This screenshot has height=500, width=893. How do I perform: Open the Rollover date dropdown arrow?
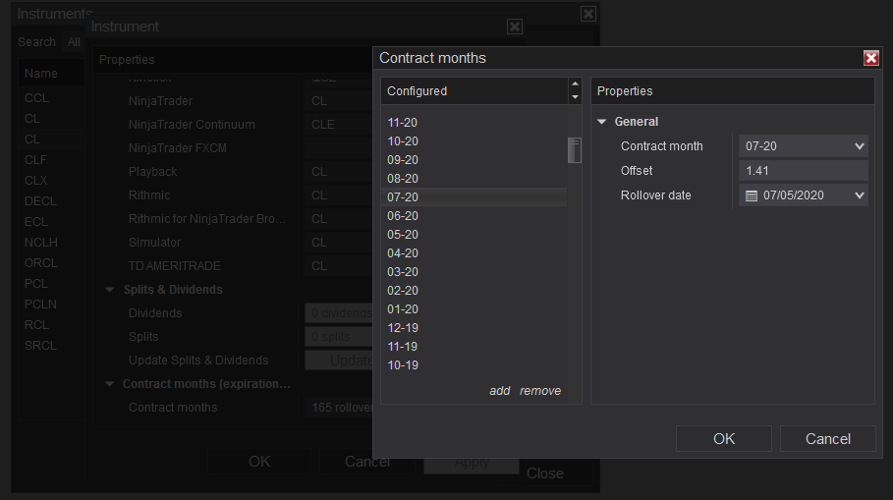[x=860, y=195]
